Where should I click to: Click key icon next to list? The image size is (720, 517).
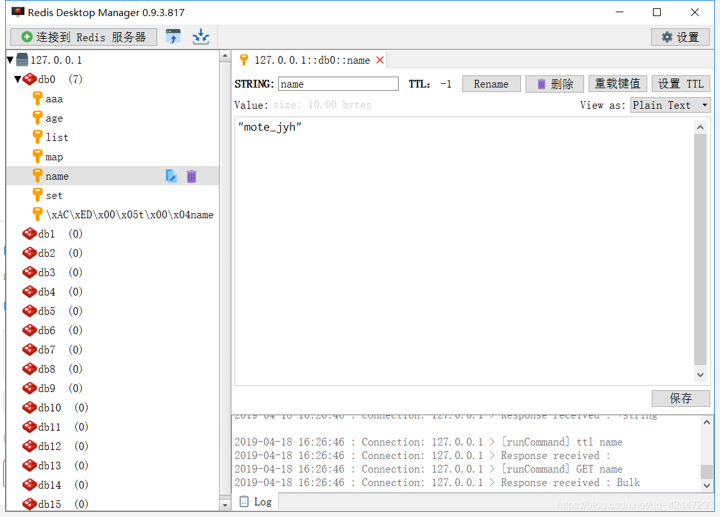pyautogui.click(x=37, y=137)
